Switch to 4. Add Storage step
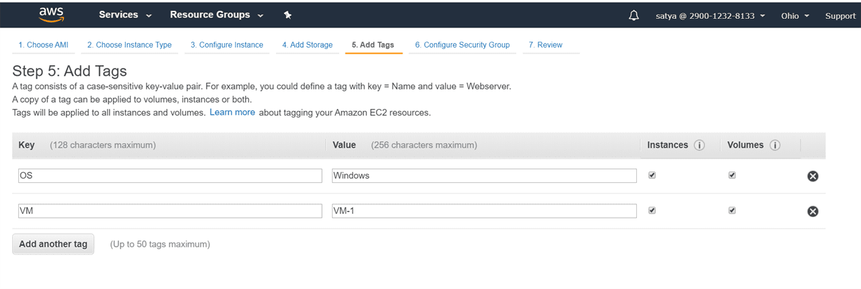The image size is (861, 289). point(307,45)
